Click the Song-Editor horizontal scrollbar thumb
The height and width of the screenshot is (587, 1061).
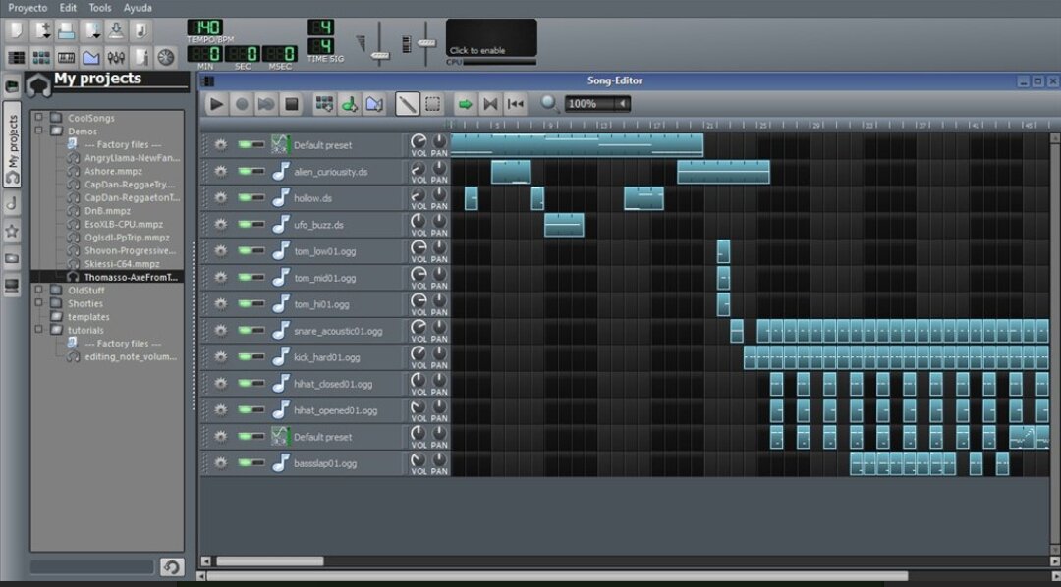click(x=269, y=561)
